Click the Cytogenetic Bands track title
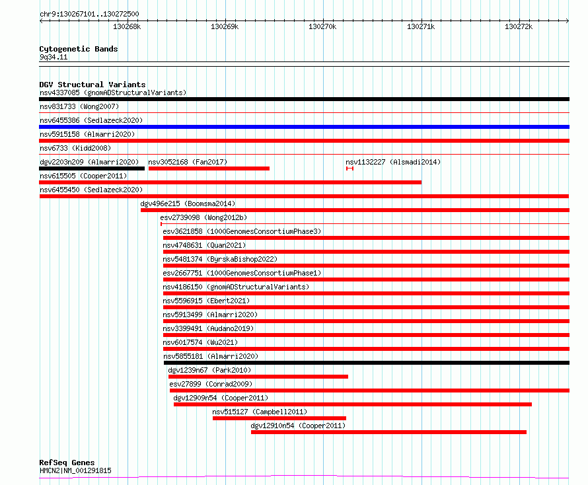The image size is (588, 485). tap(79, 49)
